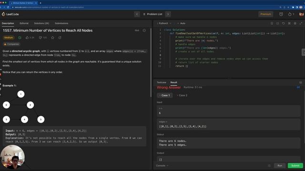305x171 pixels.
Task: Click the diff toggle icon at right
Action: [x=298, y=87]
